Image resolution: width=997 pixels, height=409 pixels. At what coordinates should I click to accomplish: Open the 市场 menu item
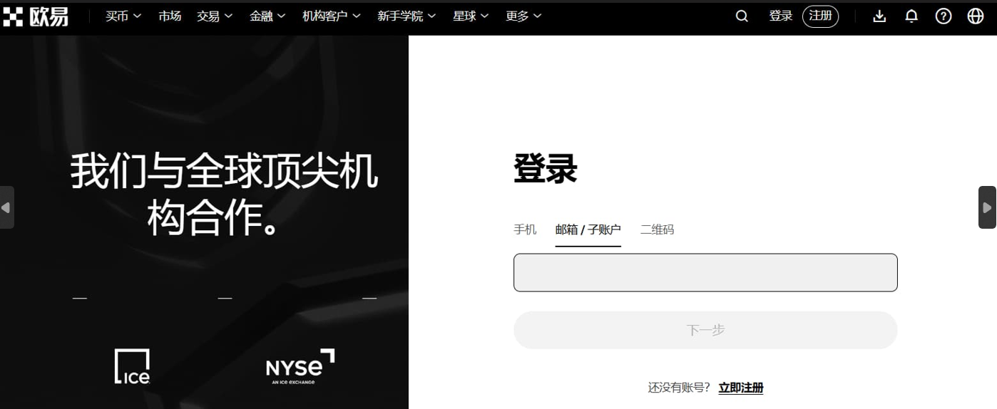[170, 16]
